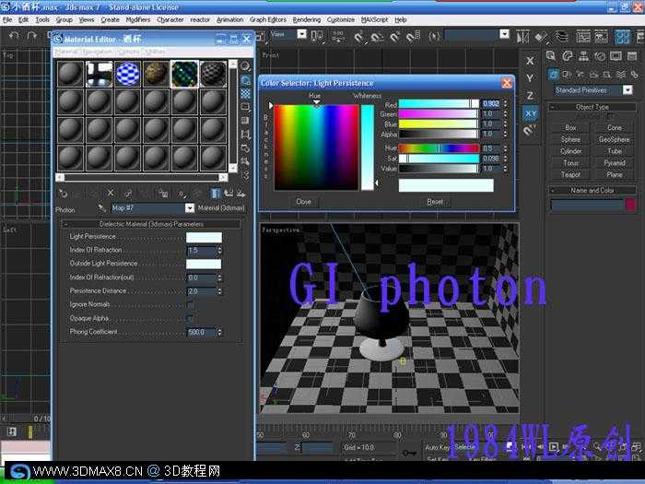Open the Named Selection Sets dropdown
Screen dimensions: 645x484
click(504, 34)
